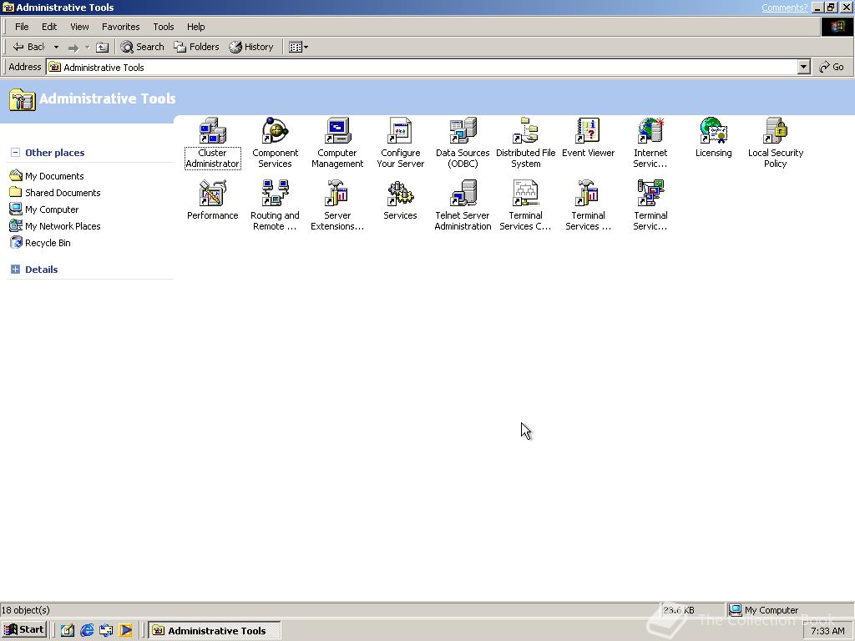
Task: Select Routing and Remote Access icon
Action: [x=275, y=205]
